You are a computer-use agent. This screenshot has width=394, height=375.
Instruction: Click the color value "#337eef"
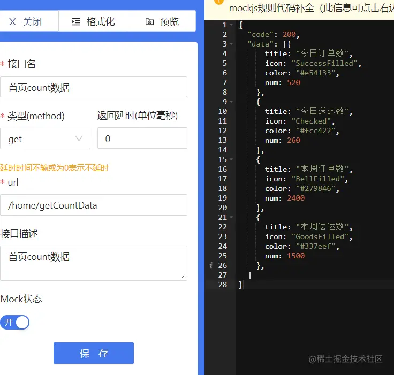[316, 246]
